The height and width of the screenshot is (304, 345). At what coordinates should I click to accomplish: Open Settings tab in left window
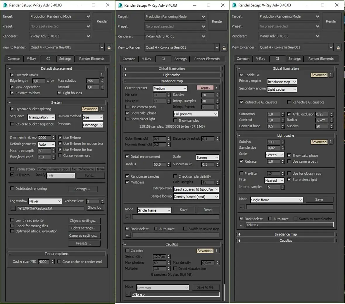click(65, 59)
